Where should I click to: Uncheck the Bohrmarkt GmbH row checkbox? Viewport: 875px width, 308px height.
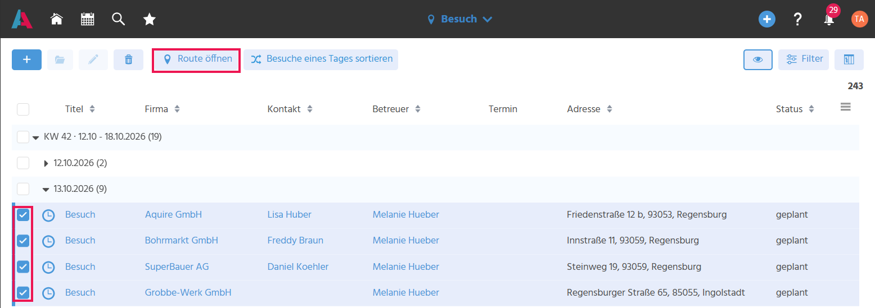23,240
